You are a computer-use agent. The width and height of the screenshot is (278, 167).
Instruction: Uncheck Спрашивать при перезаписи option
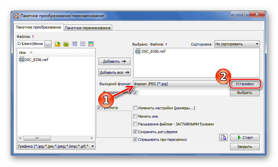pyautogui.click(x=135, y=140)
